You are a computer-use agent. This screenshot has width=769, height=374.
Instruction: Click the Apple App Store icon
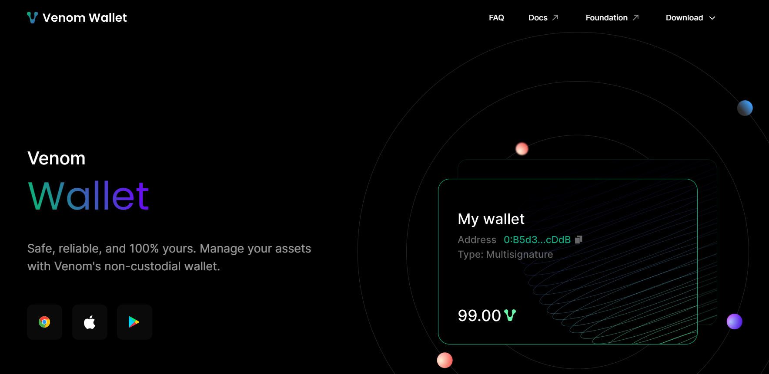click(90, 322)
